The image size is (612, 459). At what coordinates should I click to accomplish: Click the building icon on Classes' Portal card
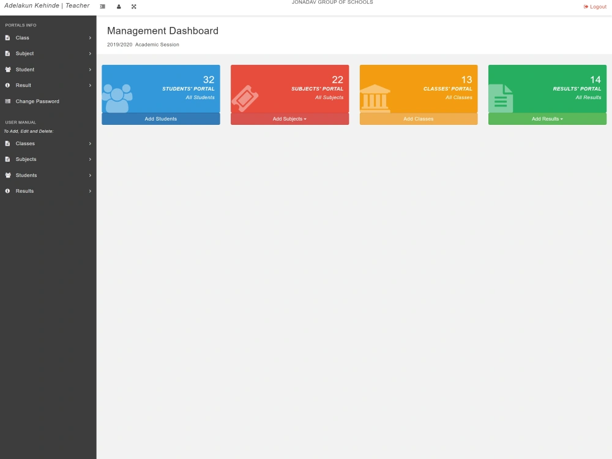(375, 99)
